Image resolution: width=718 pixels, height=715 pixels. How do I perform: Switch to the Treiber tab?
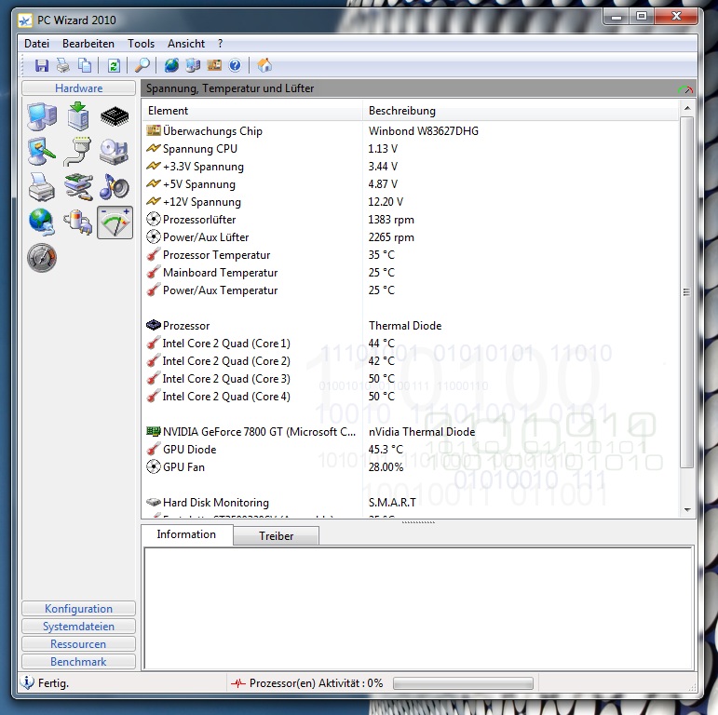click(277, 535)
